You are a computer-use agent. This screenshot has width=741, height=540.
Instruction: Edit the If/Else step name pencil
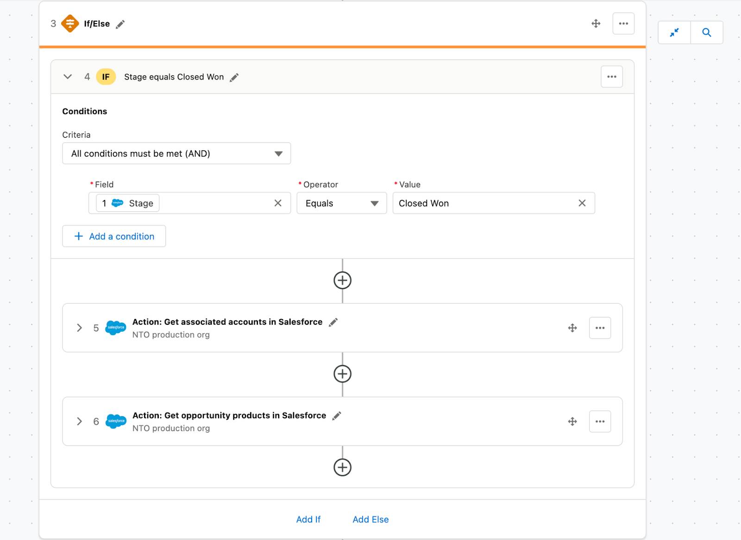tap(120, 25)
